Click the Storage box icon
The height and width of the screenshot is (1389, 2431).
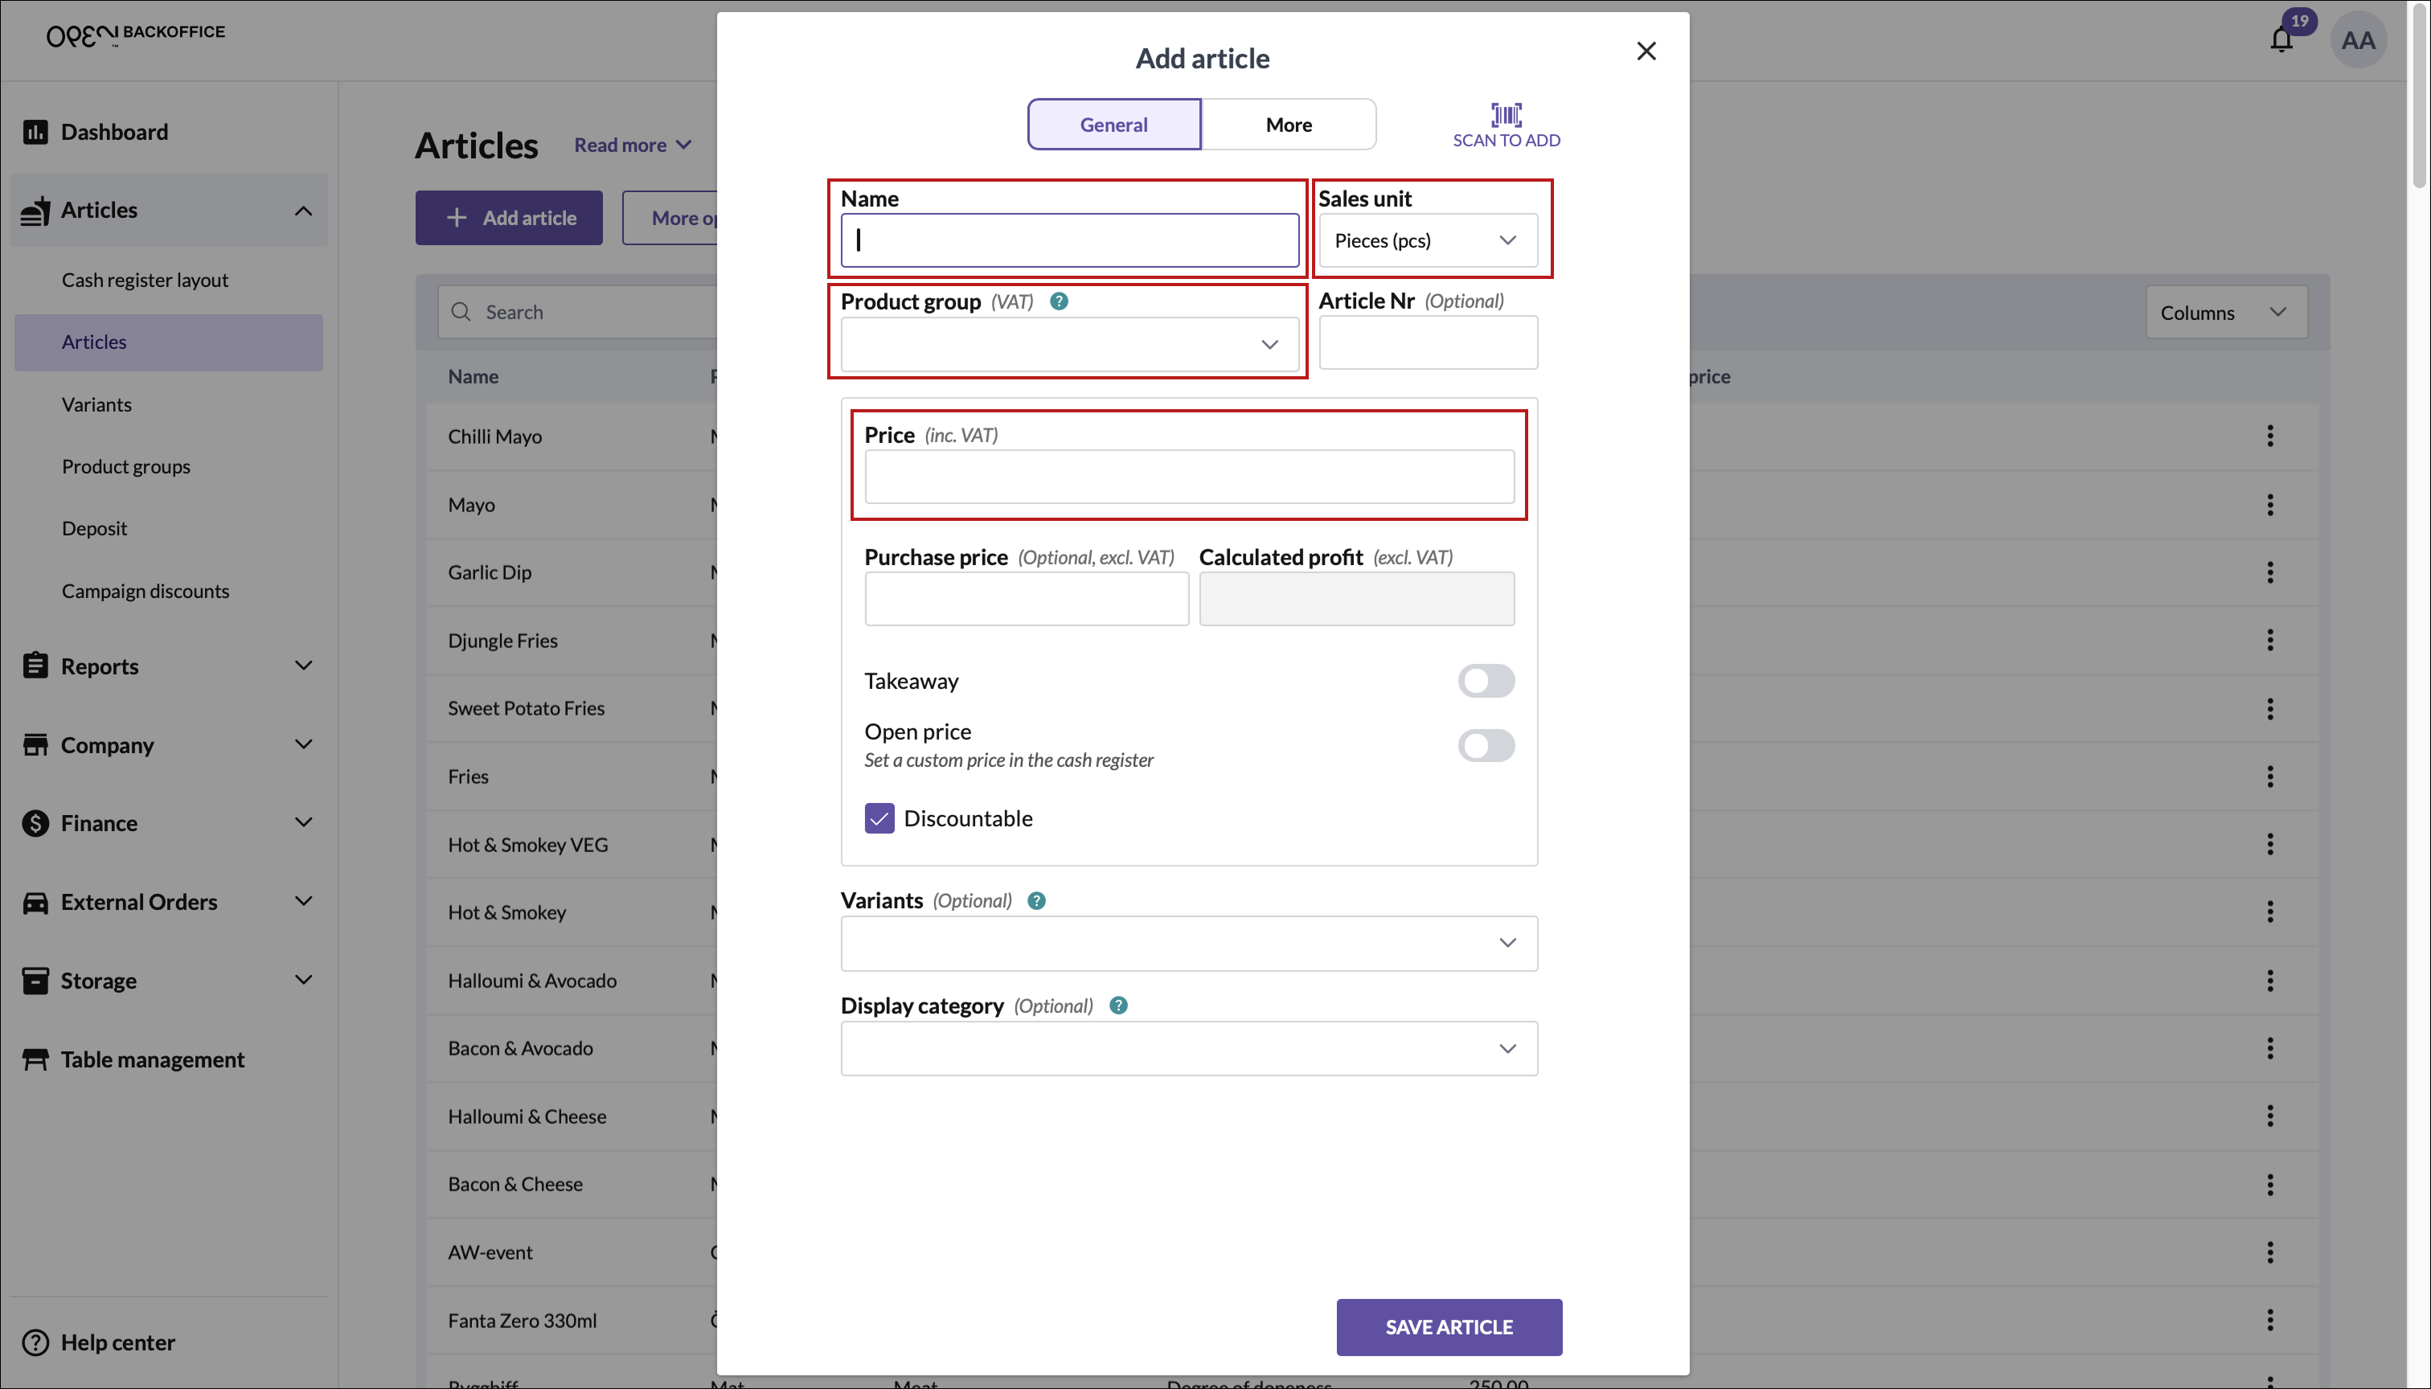35,981
